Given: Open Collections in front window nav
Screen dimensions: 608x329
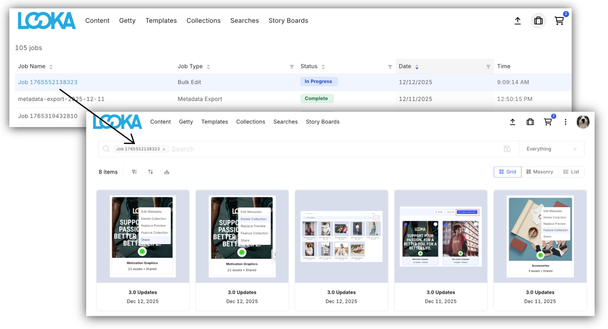Looking at the screenshot, I should tap(251, 122).
